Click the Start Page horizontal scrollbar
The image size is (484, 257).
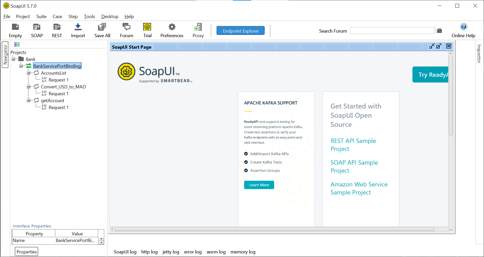click(275, 229)
